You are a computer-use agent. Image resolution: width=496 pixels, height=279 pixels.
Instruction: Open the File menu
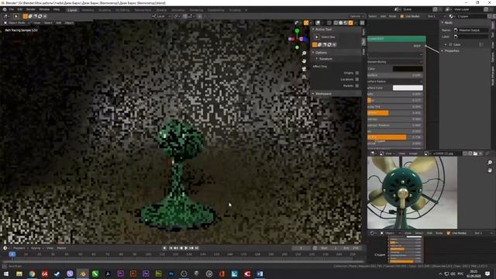click(12, 10)
